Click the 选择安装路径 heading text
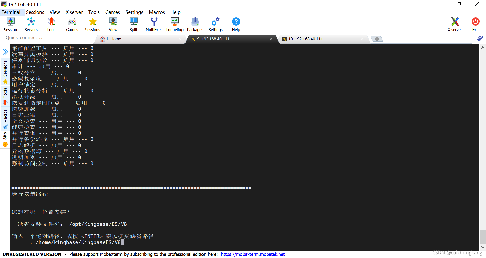The width and height of the screenshot is (486, 258). pos(30,194)
